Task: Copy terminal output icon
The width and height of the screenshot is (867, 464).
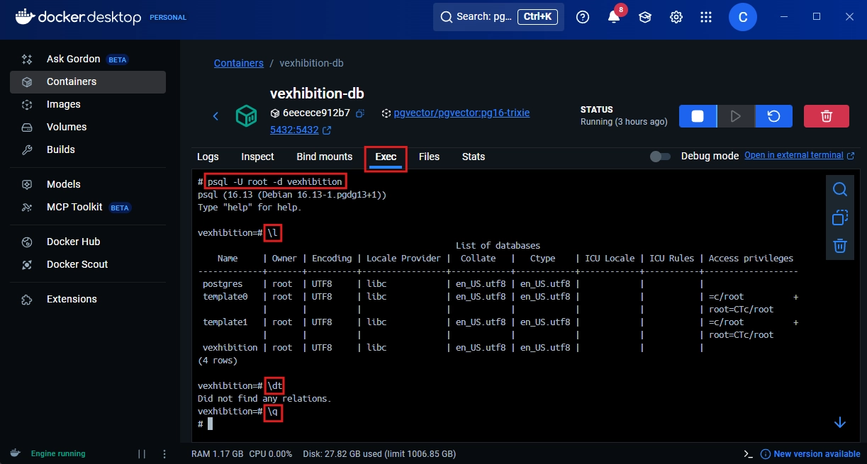Action: 840,217
